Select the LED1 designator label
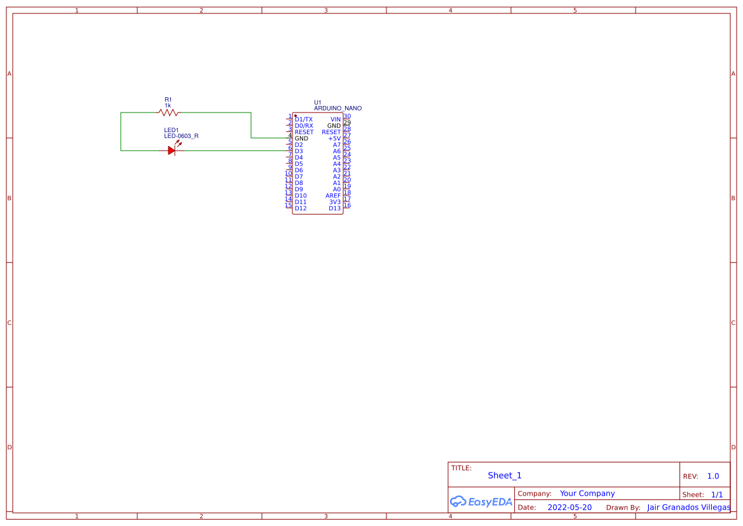743x526 pixels. click(172, 130)
